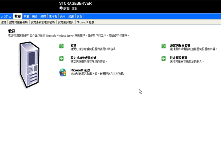
Task: Click the Microsoft 社群 globe people icon
Action: (x=63, y=72)
